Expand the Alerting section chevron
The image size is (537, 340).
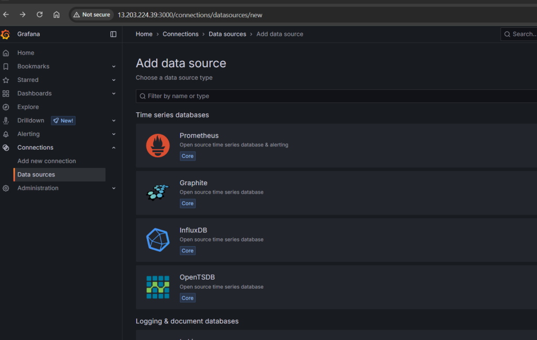click(114, 134)
